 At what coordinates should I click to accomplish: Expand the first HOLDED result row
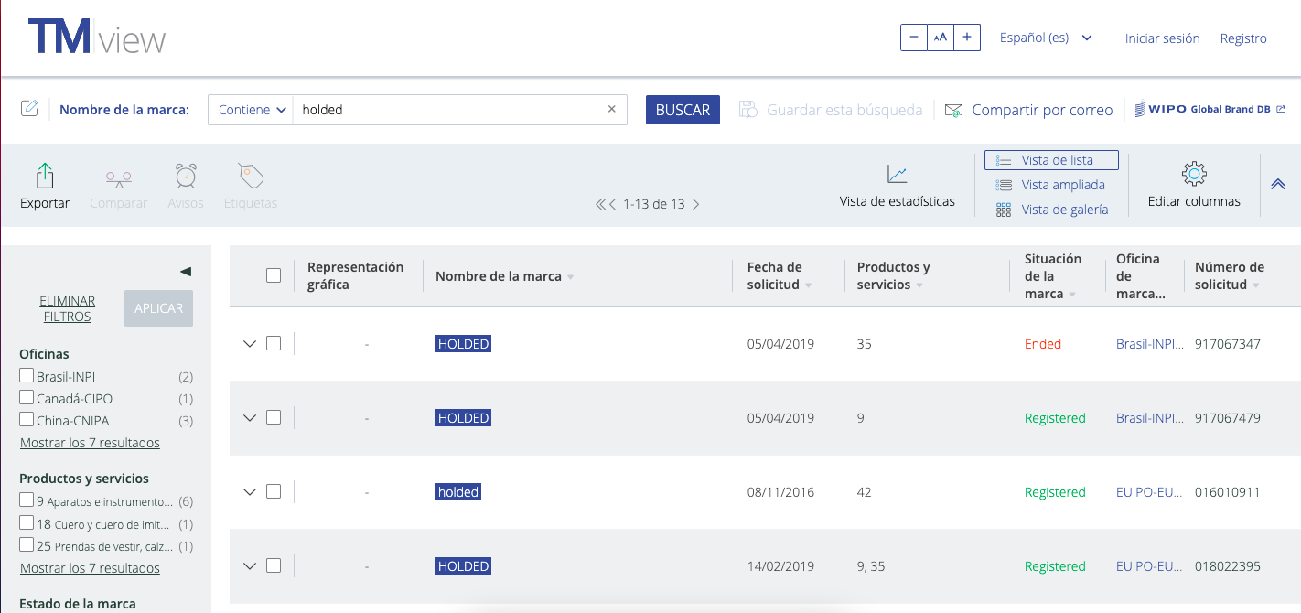click(249, 343)
